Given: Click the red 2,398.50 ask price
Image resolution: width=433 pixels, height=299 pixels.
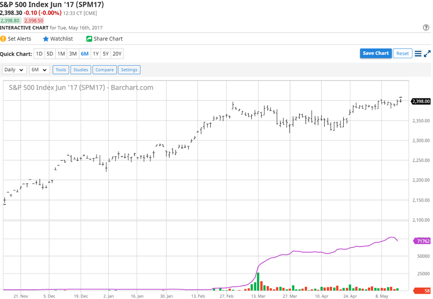Looking at the screenshot, I should click(34, 21).
